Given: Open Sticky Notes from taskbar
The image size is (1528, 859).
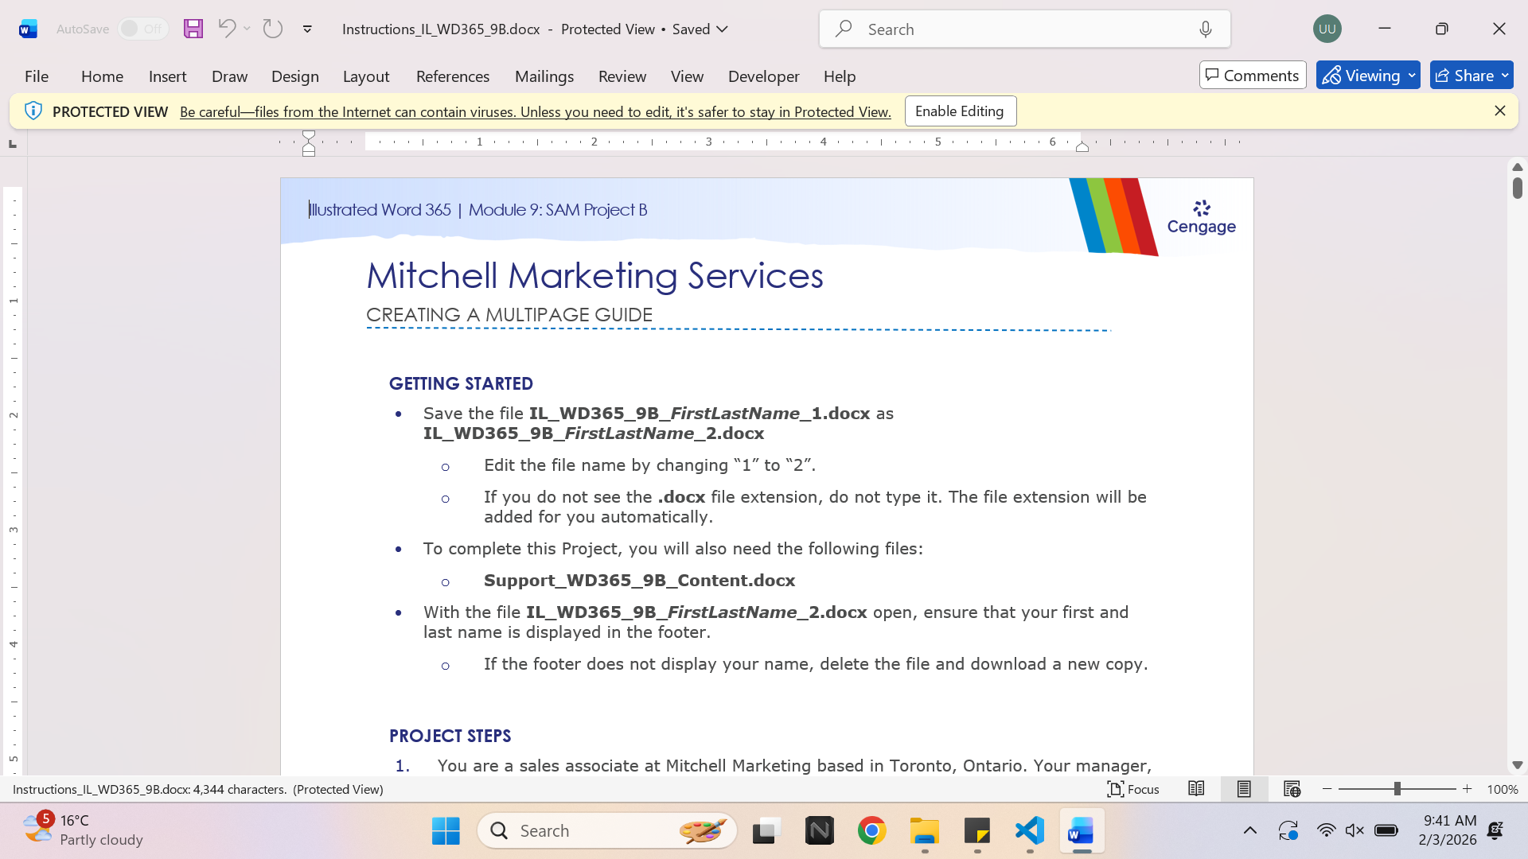Looking at the screenshot, I should click(x=977, y=831).
